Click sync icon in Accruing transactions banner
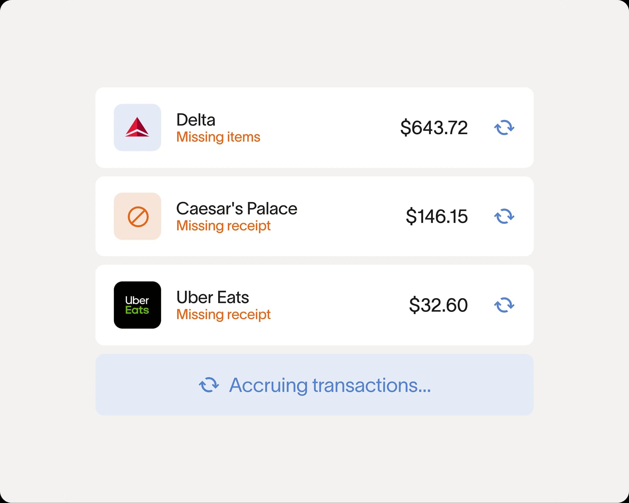Image resolution: width=629 pixels, height=503 pixels. (x=209, y=385)
